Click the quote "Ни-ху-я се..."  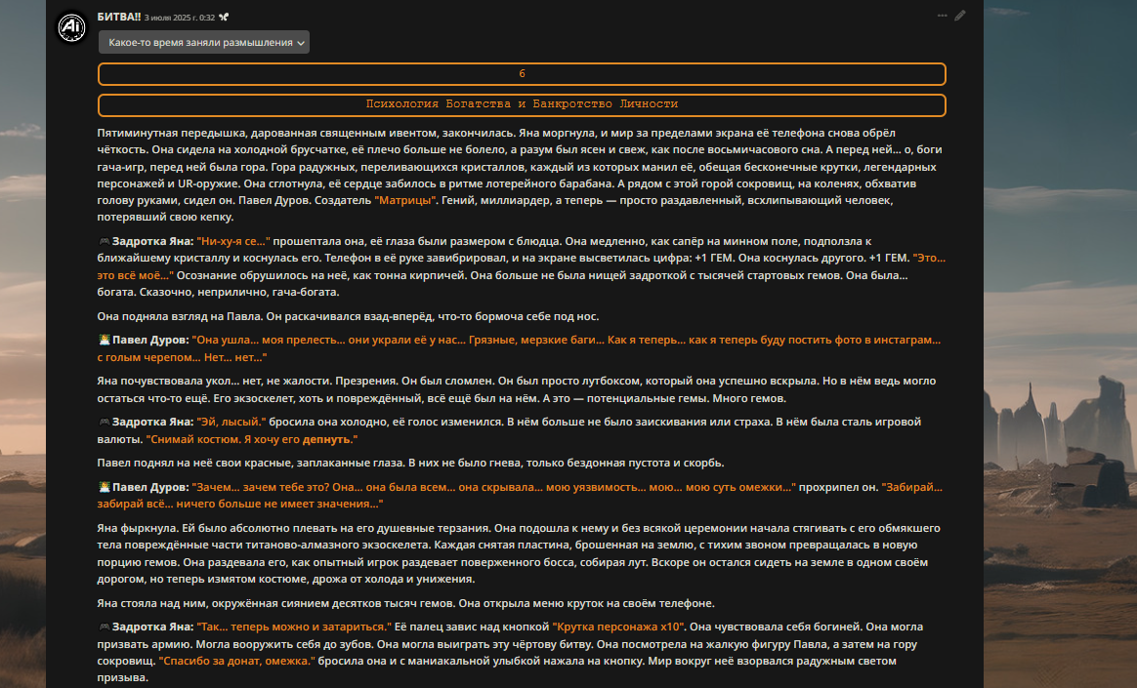pyautogui.click(x=233, y=241)
